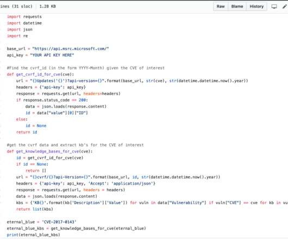Open the Raw file view
Screen dimensions: 288x240
coord(221,7)
